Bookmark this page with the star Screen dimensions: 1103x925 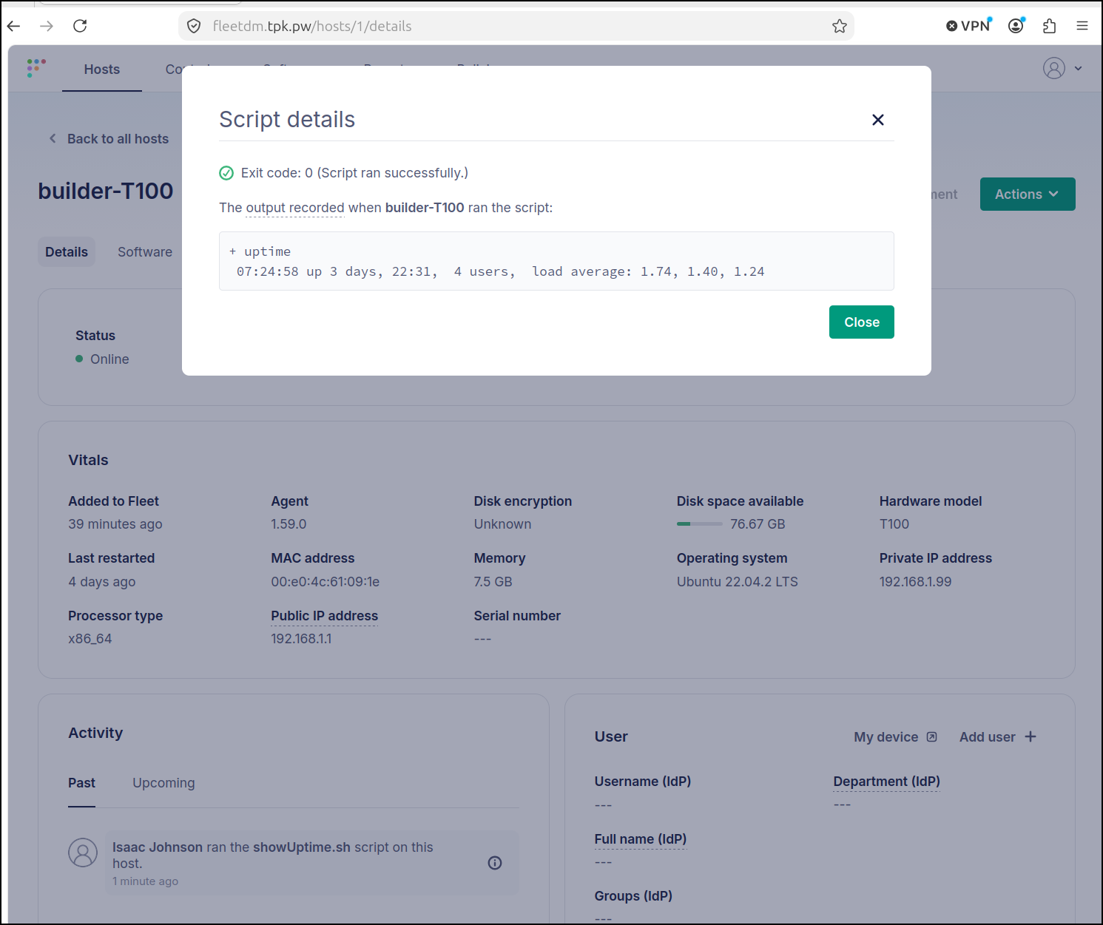click(840, 27)
